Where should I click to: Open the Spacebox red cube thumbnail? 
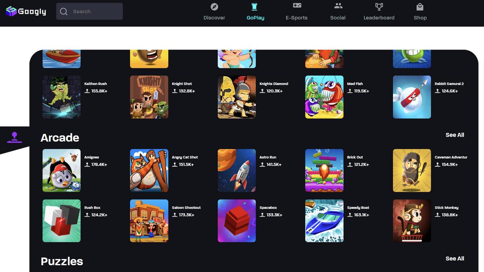click(237, 221)
